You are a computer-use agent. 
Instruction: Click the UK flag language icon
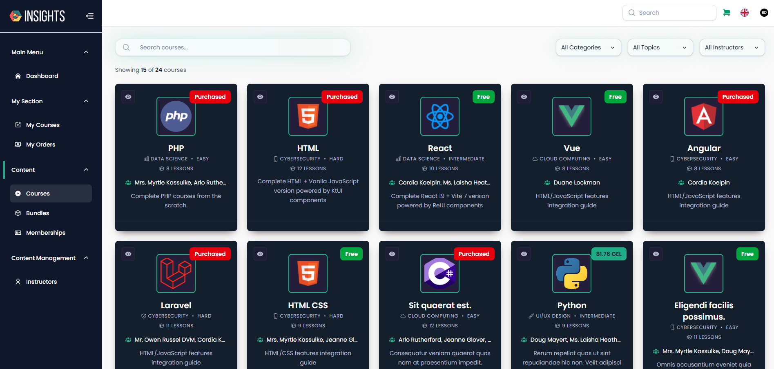[x=745, y=13]
